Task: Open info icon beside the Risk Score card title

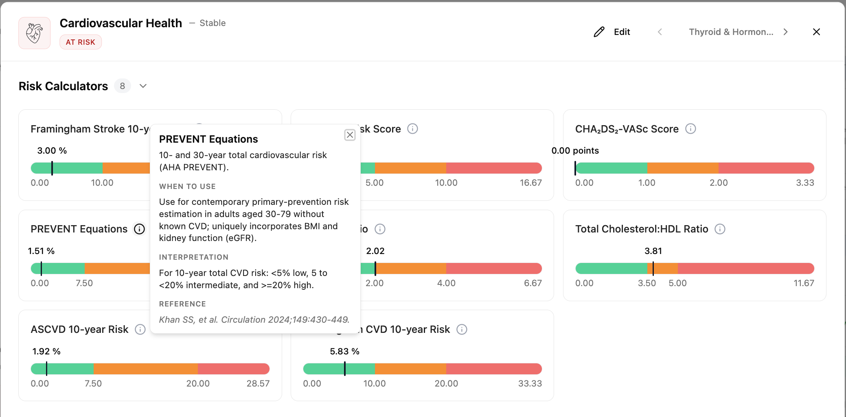Action: 413,129
